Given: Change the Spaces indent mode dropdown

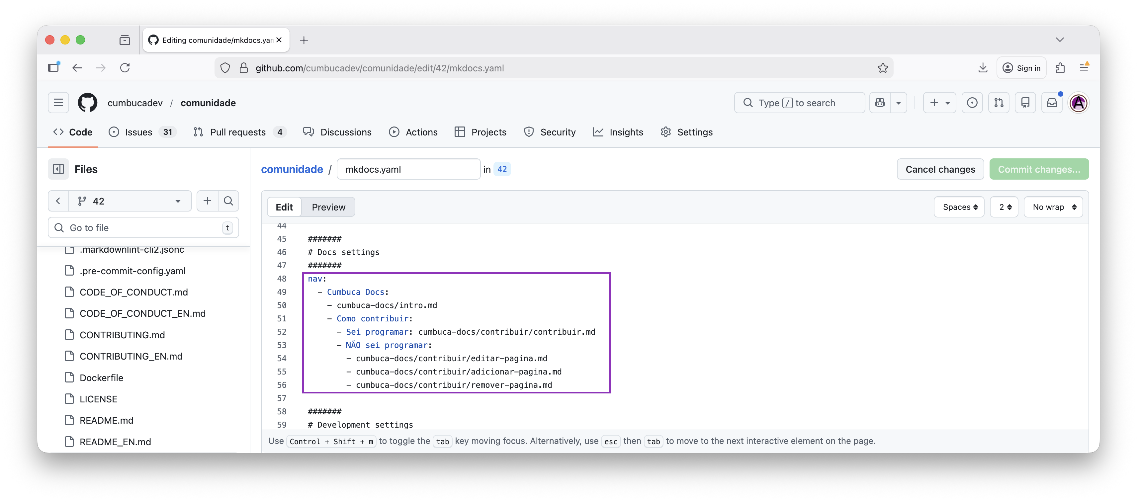Looking at the screenshot, I should pyautogui.click(x=959, y=207).
